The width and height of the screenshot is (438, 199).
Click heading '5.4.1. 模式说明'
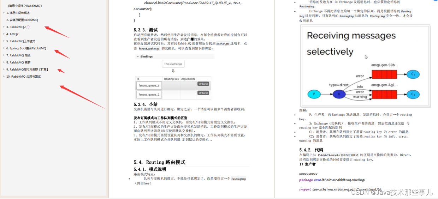point(150,169)
